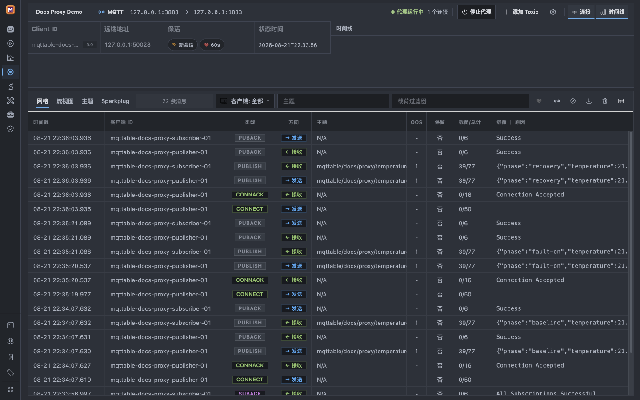
Task: Select the mqttable-docs client connection row
Action: click(179, 45)
